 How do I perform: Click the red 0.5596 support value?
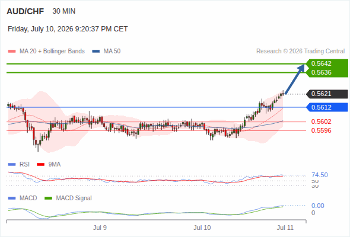[321, 131]
